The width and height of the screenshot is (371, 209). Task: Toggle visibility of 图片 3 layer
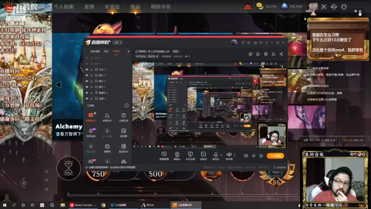pyautogui.click(x=87, y=75)
